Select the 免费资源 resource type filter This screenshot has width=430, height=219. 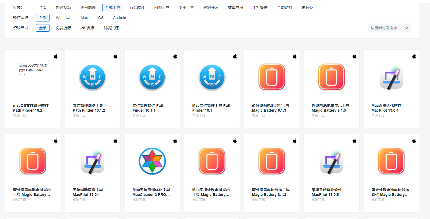(64, 28)
